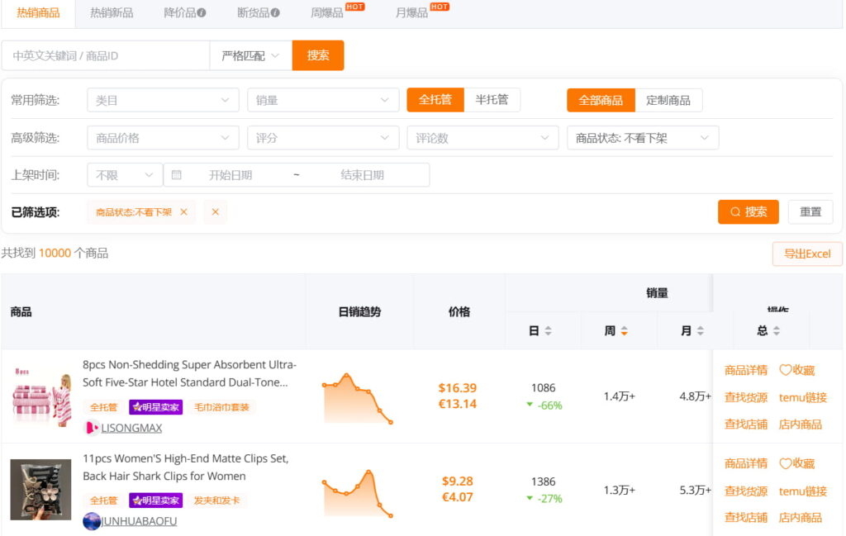Screen dimensions: 846x536
Task: Enable the 全托管 filter
Action: 435,99
